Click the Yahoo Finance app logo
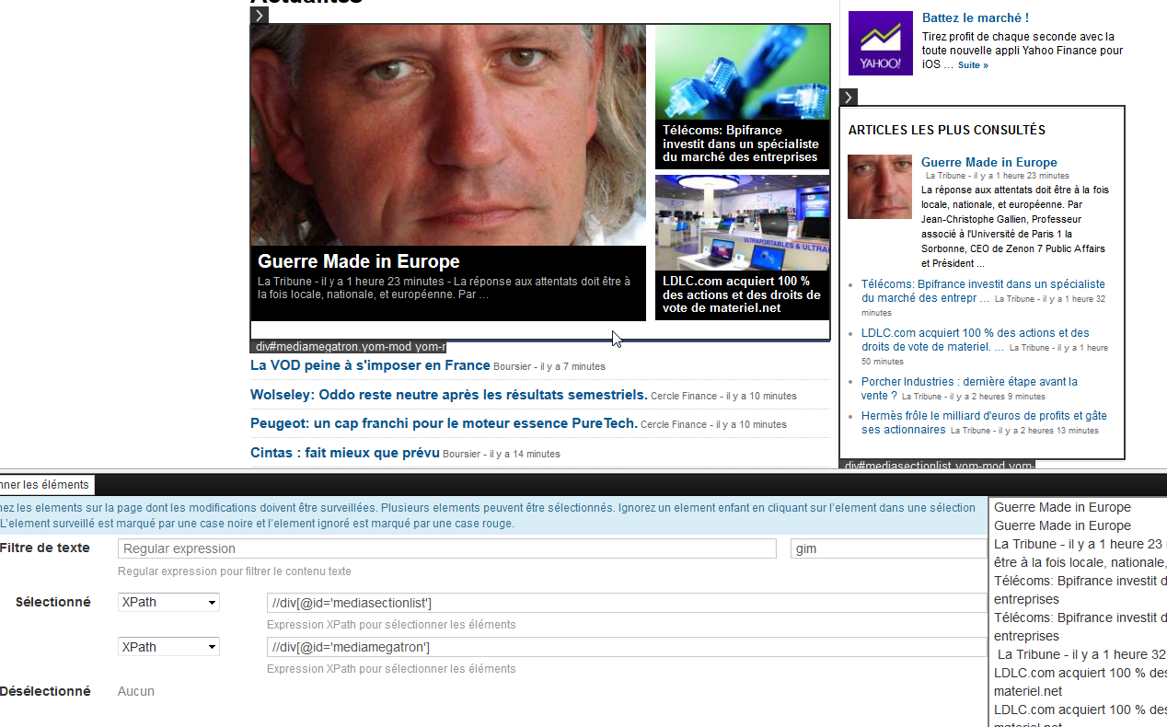Image resolution: width=1167 pixels, height=727 pixels. click(881, 43)
